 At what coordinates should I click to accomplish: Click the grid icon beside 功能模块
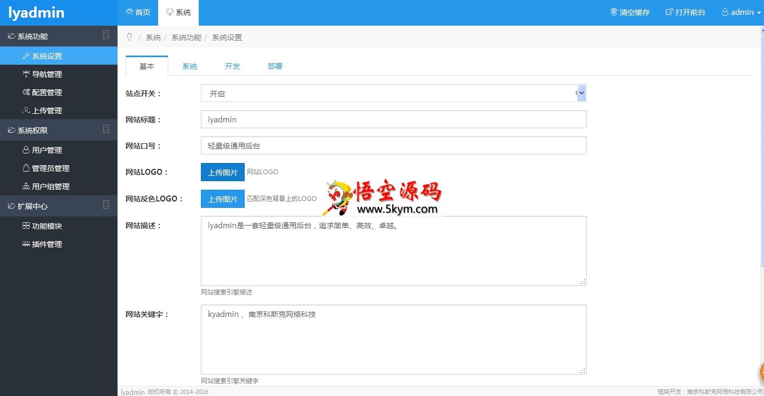point(26,226)
